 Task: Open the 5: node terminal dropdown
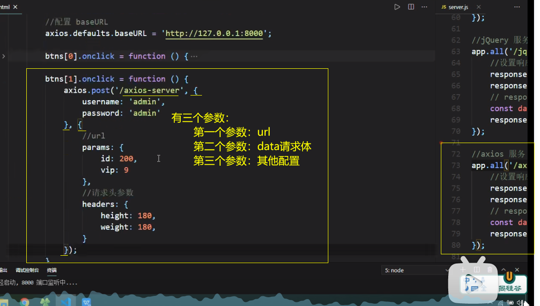pos(415,270)
